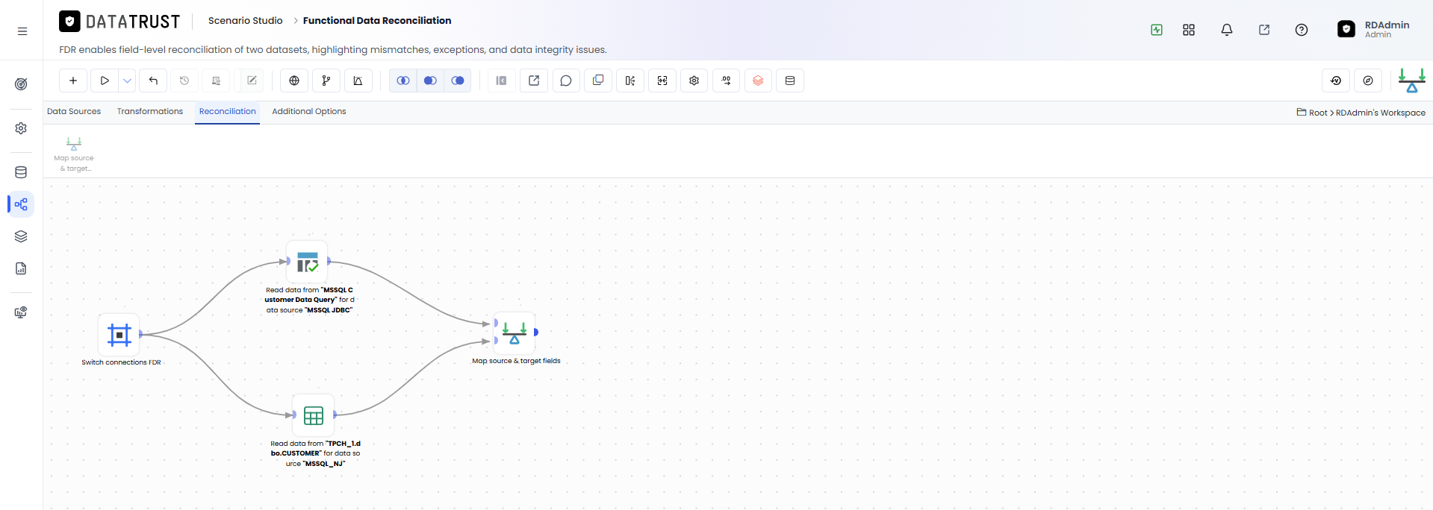Screen dimensions: 1433x510
Task: Open the RDAdmin user profile menu
Action: pyautogui.click(x=1373, y=29)
